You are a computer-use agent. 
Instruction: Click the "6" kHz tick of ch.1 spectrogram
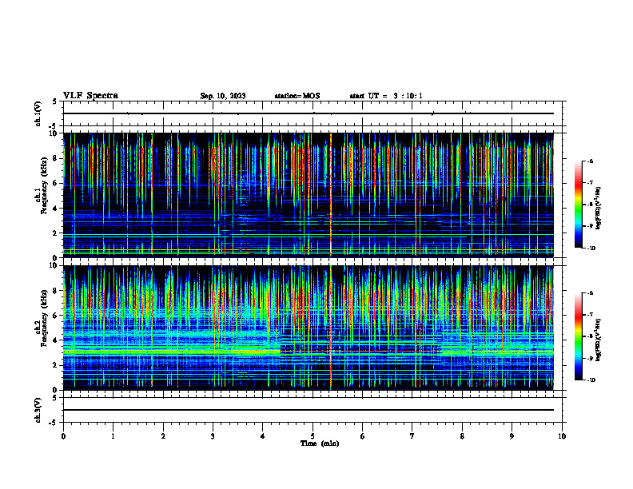57,184
